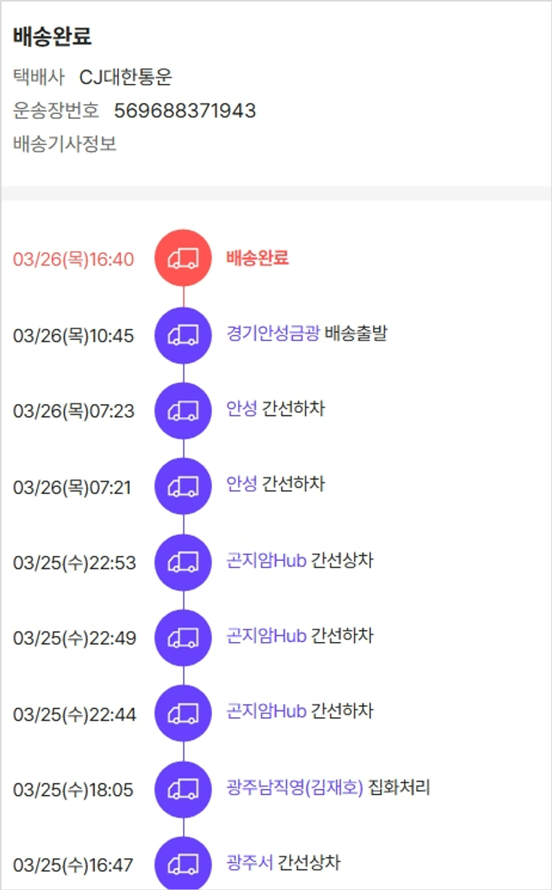Click the 배송기사정보 label
Screen dimensions: 552x890
tap(65, 144)
